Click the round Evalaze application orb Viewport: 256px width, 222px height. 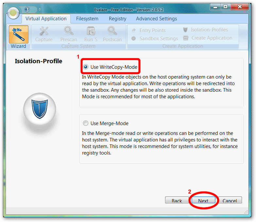(13, 13)
